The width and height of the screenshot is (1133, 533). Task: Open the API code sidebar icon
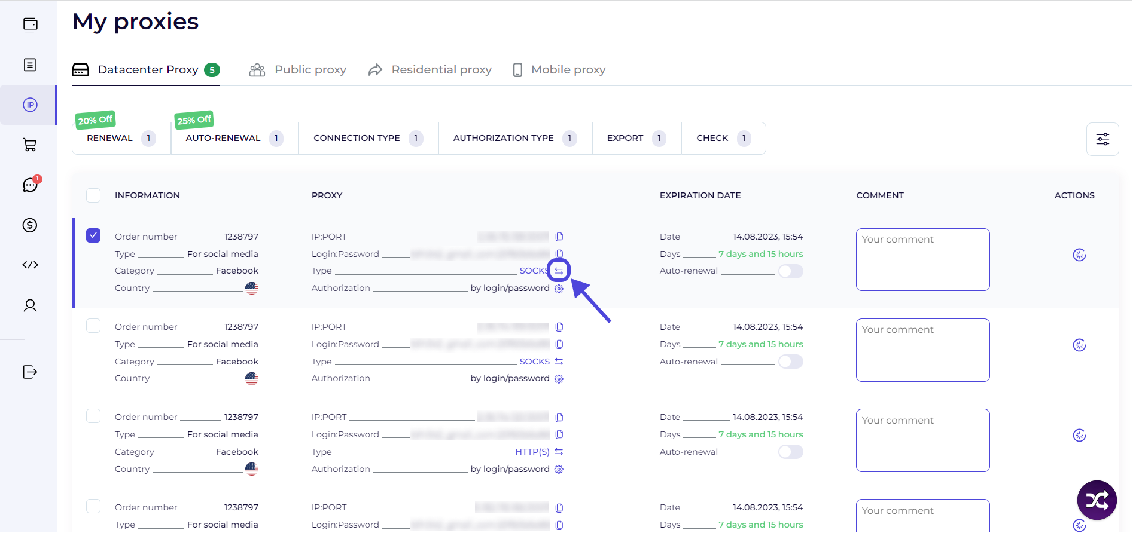[30, 265]
